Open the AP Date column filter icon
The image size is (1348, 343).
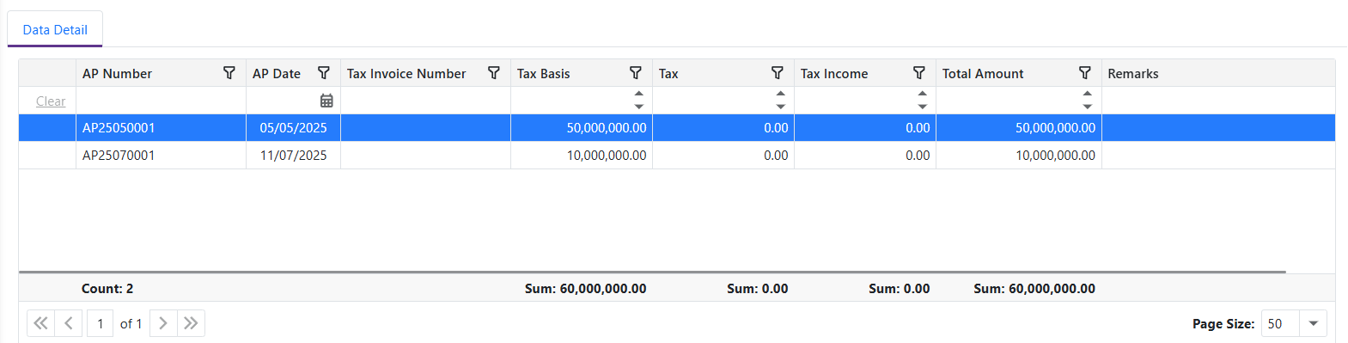324,73
